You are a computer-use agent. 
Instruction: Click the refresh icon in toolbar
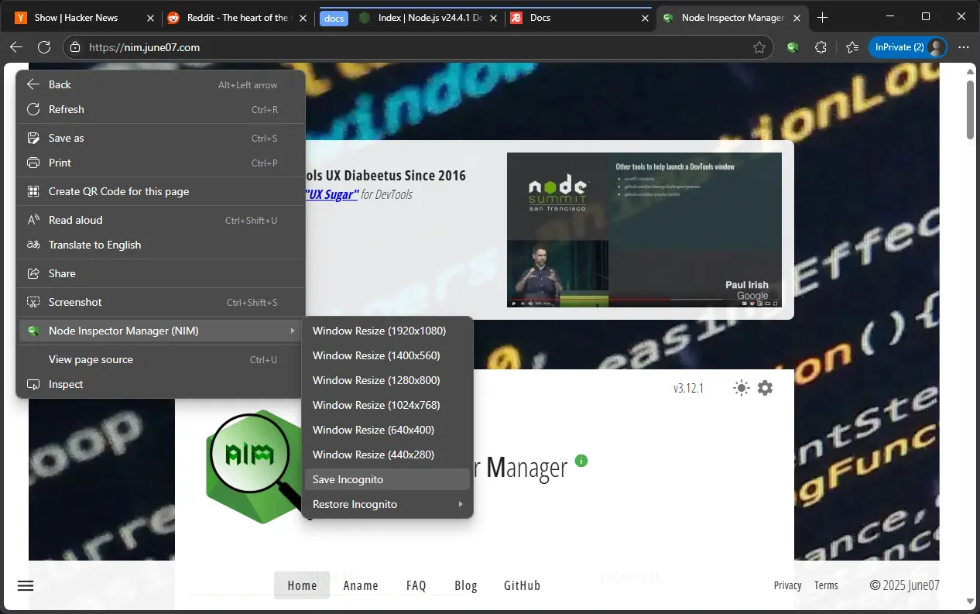[x=44, y=47]
